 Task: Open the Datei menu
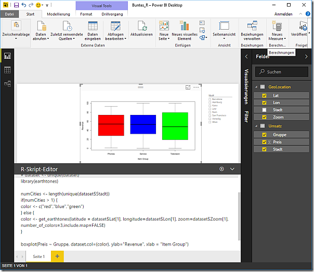[9, 14]
